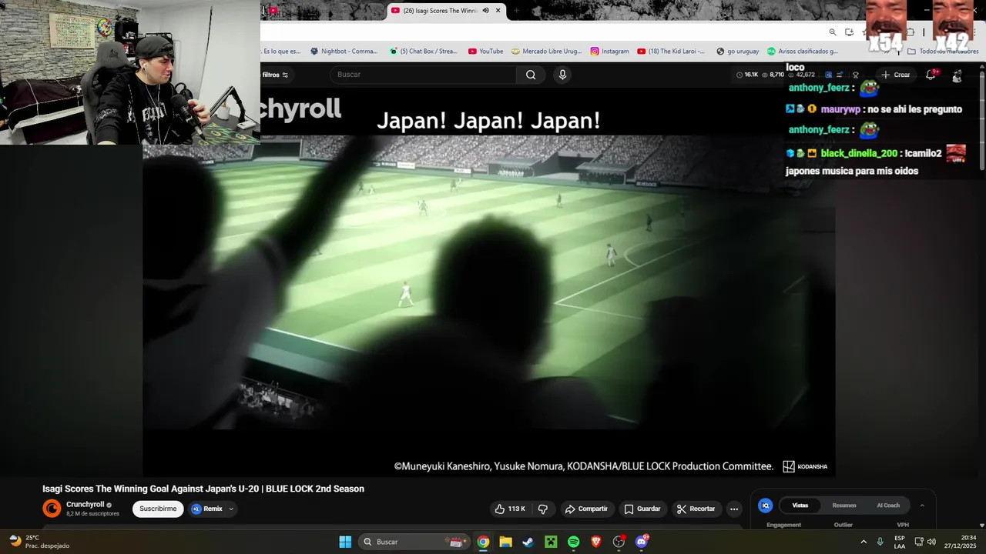Screen dimensions: 986x554
Task: Open Steam from the taskbar
Action: tap(528, 542)
